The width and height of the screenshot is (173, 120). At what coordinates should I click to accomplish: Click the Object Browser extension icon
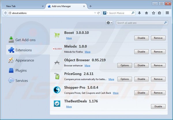click(57, 62)
